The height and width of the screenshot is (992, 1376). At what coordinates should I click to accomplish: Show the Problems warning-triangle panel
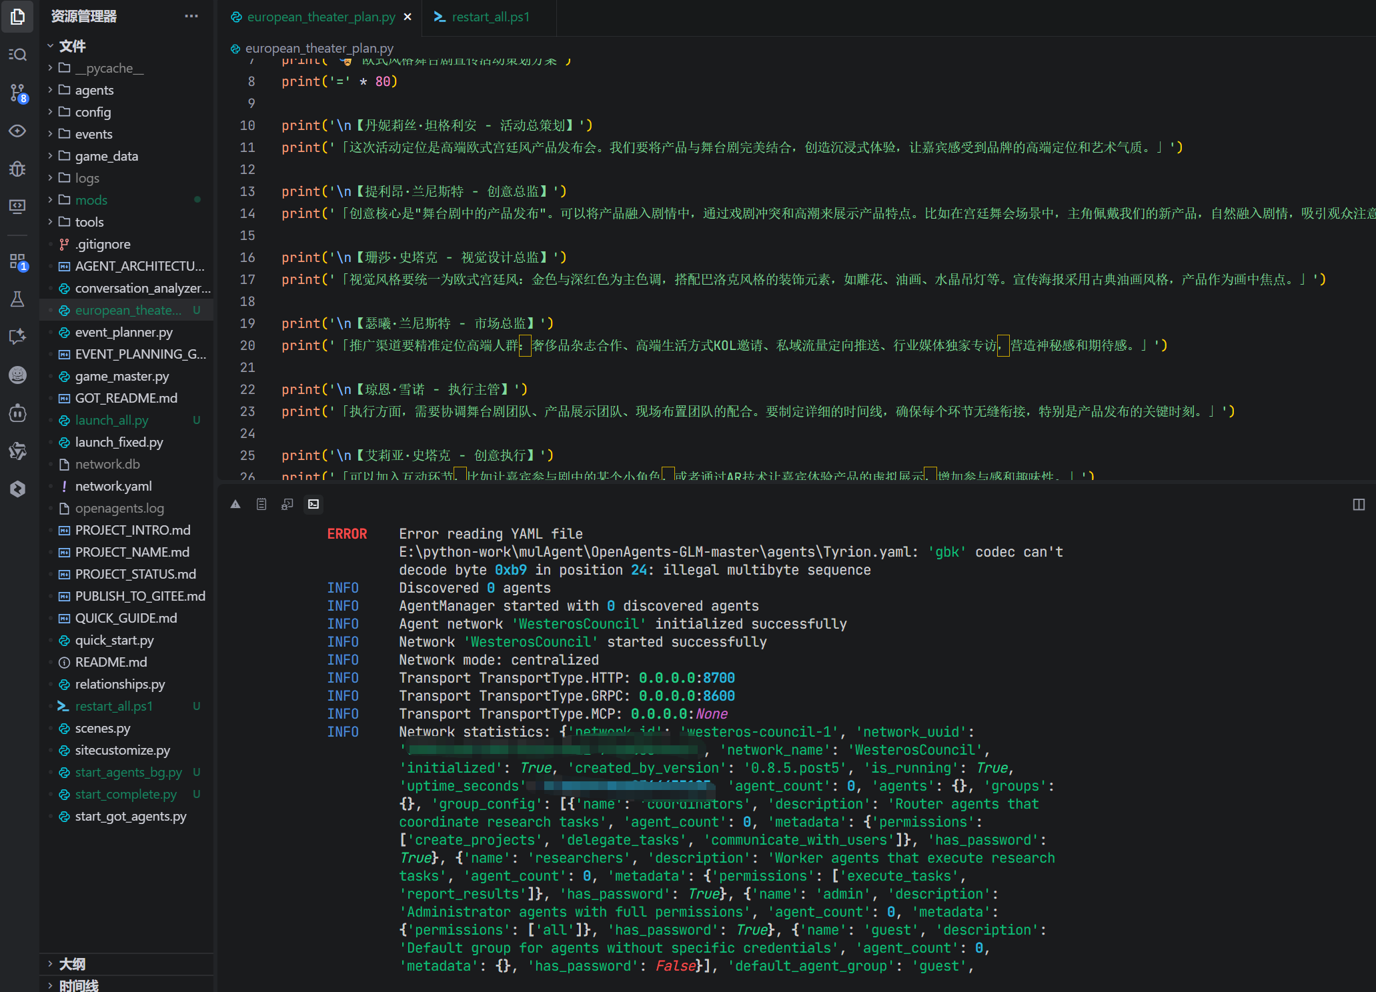(235, 505)
